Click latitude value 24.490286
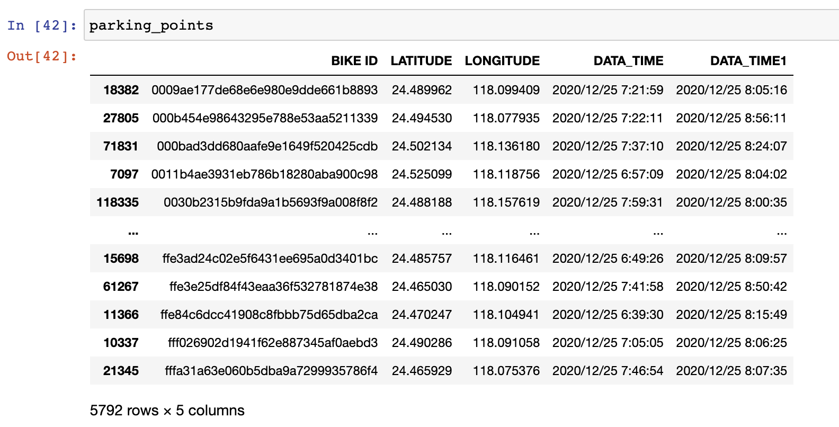This screenshot has height=427, width=839. pyautogui.click(x=422, y=343)
